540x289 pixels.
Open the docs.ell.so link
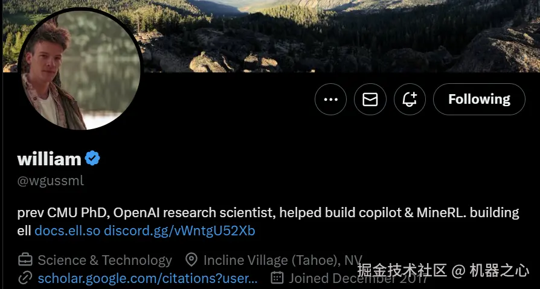coord(67,231)
